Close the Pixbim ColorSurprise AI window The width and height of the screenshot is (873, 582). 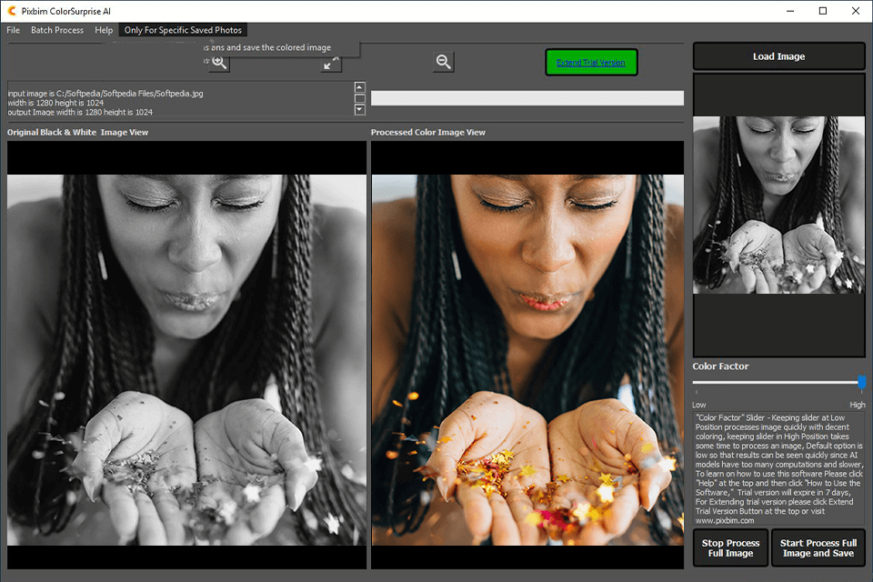[856, 11]
